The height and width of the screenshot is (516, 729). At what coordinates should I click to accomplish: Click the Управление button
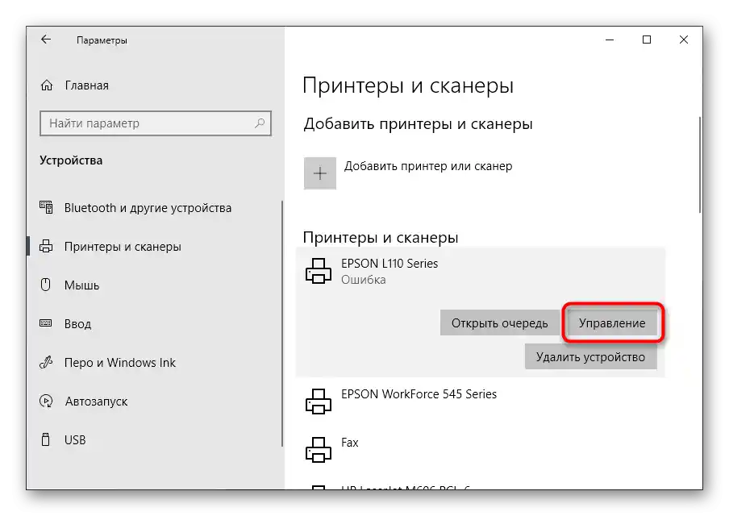coord(612,323)
